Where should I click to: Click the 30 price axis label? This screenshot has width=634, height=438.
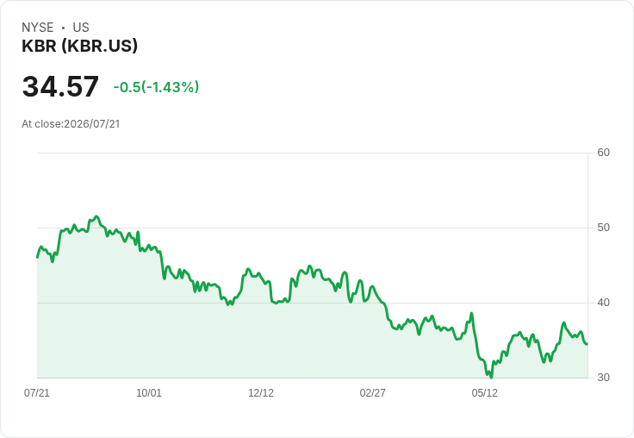(x=603, y=378)
